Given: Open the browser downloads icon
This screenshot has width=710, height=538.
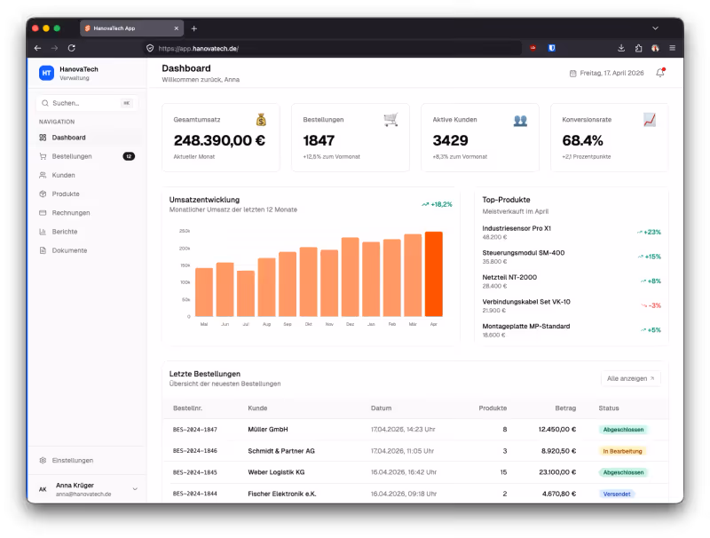Looking at the screenshot, I should pos(621,48).
